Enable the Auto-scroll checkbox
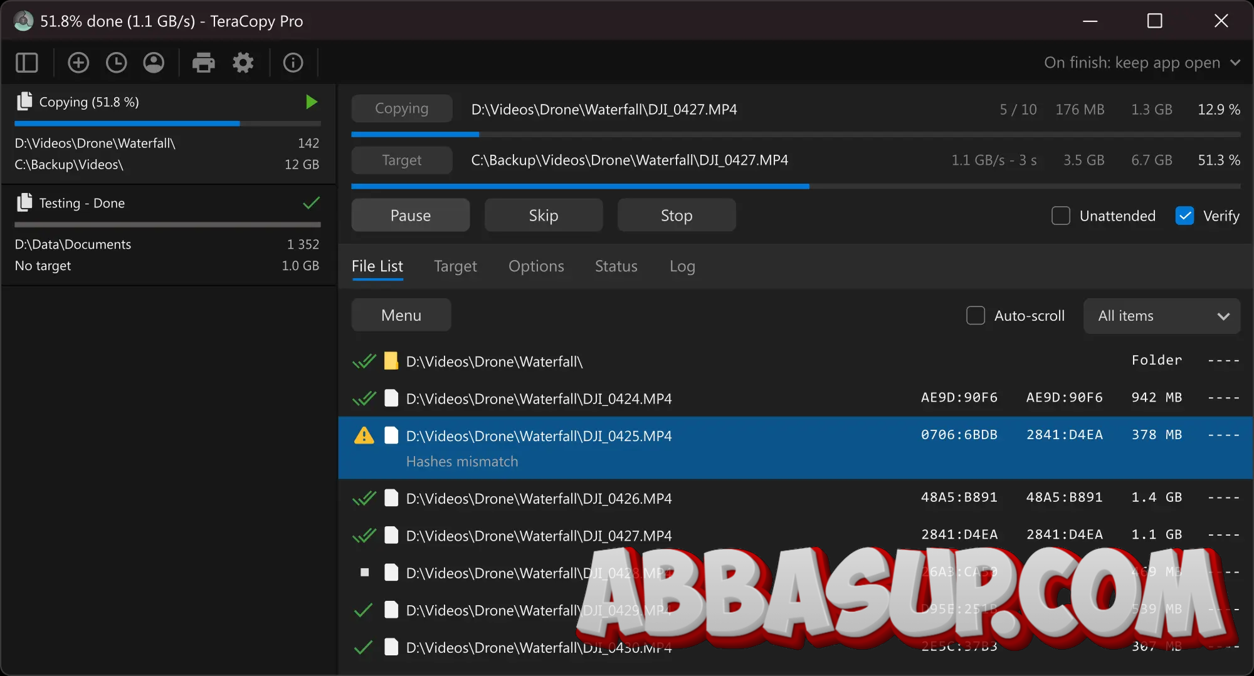 (x=975, y=315)
